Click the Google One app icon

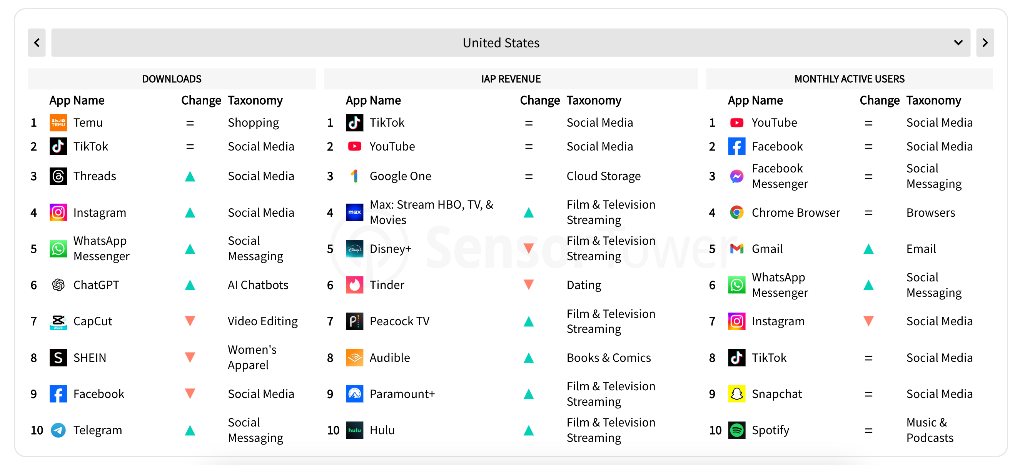(x=354, y=176)
